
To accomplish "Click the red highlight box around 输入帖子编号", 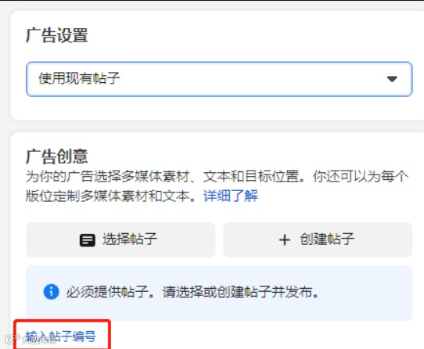I will 63,334.
